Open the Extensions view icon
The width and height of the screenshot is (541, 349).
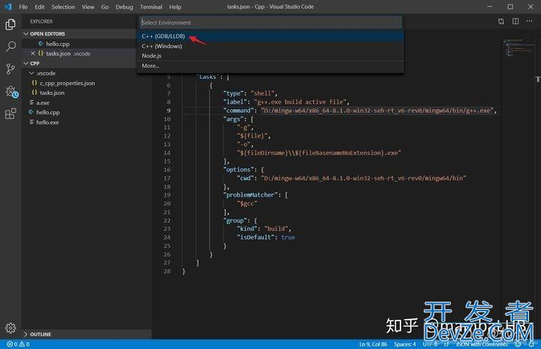coord(11,114)
